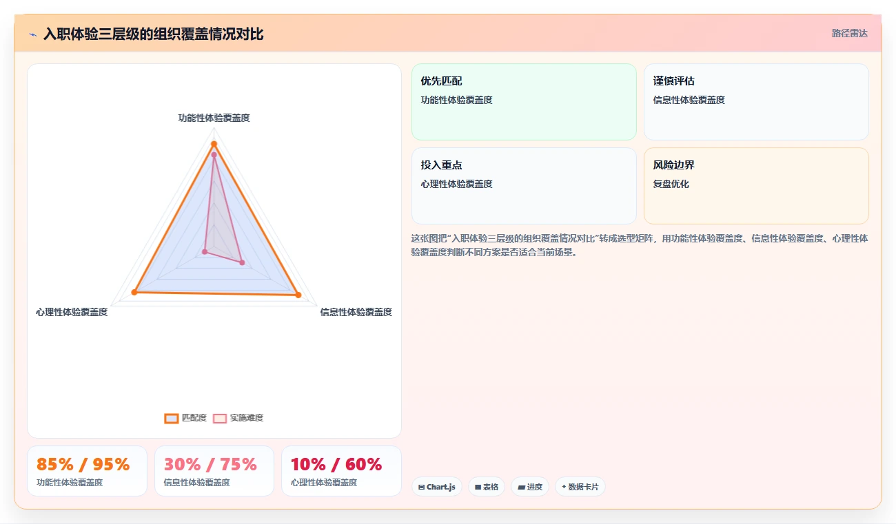This screenshot has height=524, width=896.
Task: Click the page title 入职体验三层级的组织覆盖情况对比
Action: coord(153,34)
